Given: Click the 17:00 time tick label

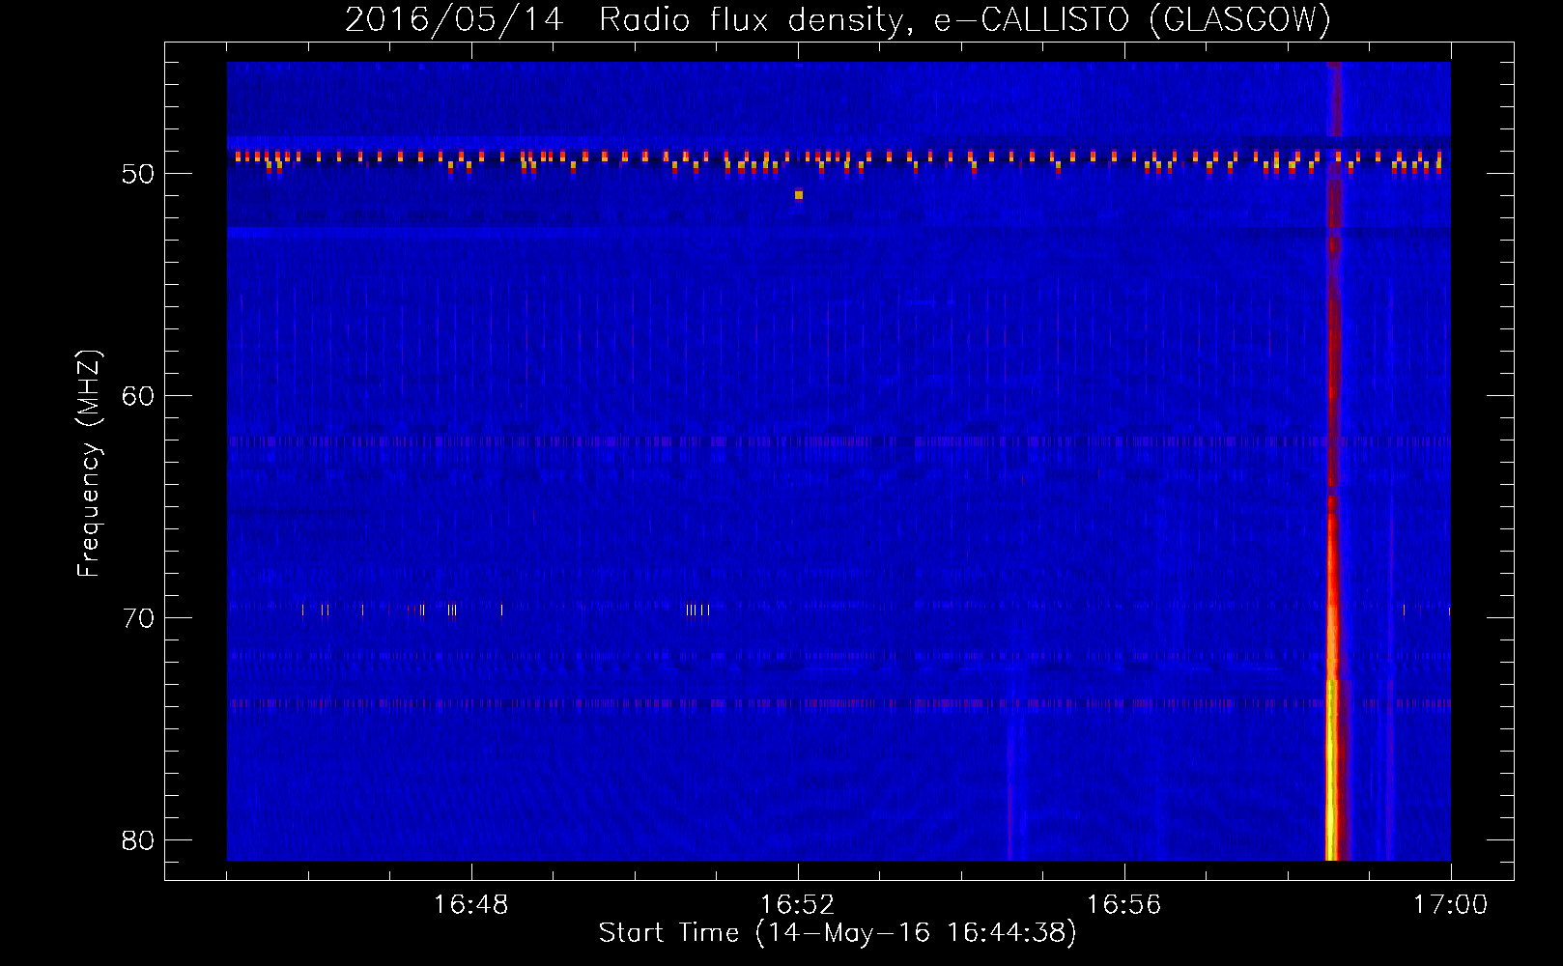Looking at the screenshot, I should [x=1450, y=905].
